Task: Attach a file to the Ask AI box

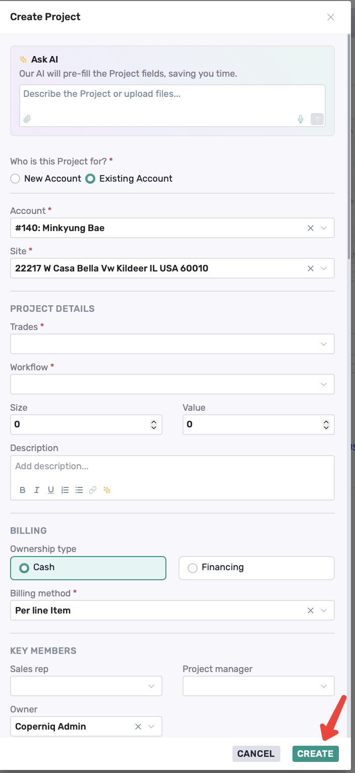Action: (27, 119)
